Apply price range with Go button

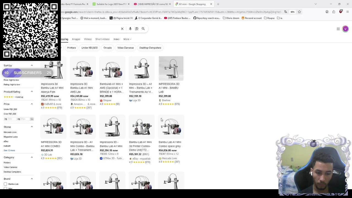[x=32, y=119]
